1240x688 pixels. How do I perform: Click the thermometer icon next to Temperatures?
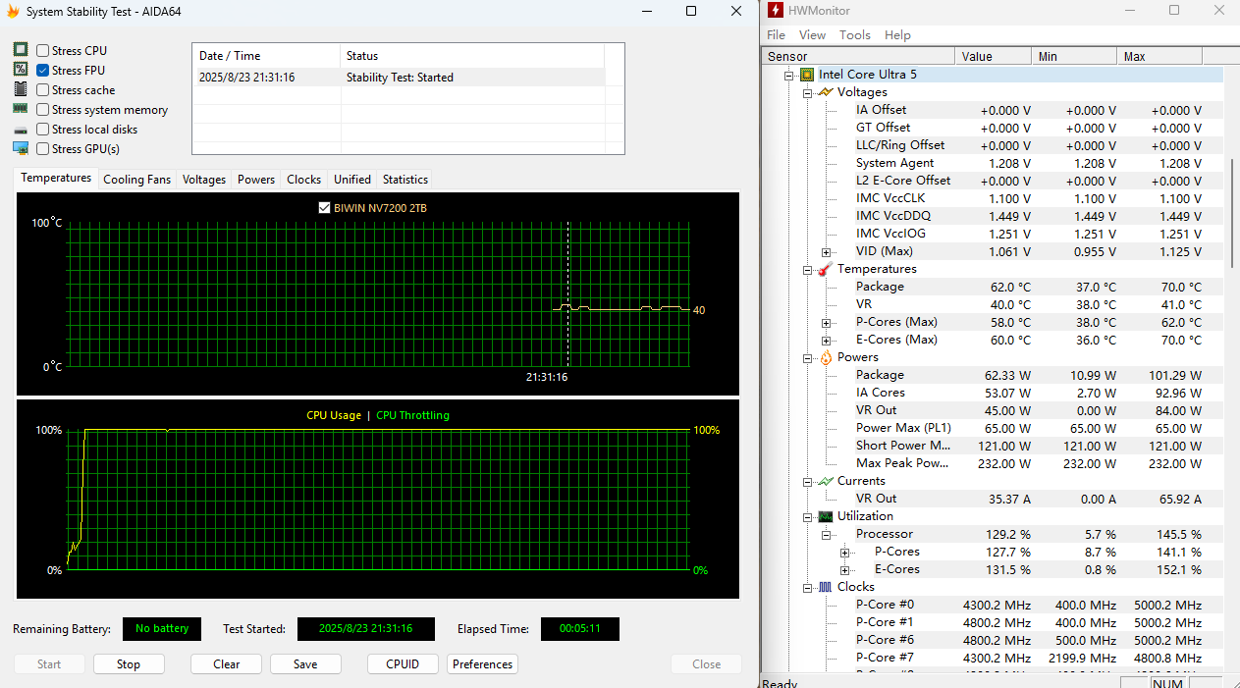[826, 269]
